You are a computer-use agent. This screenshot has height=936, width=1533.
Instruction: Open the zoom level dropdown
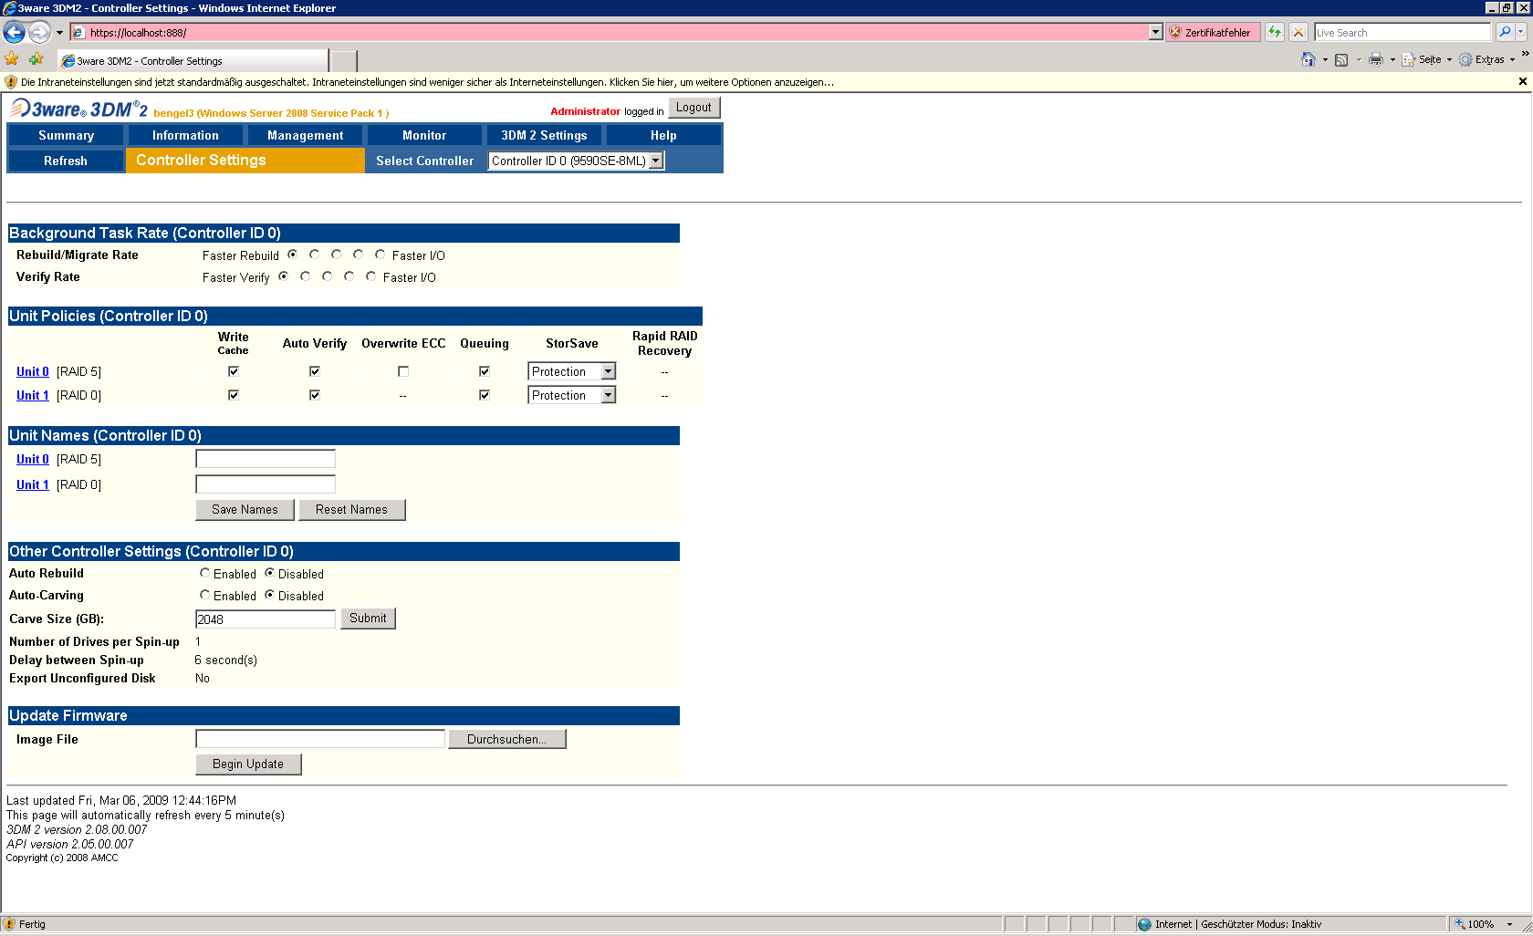point(1510,924)
